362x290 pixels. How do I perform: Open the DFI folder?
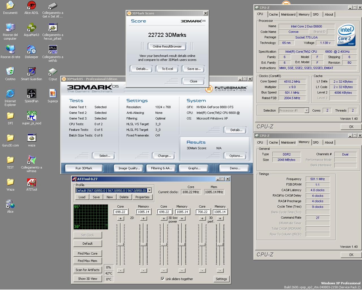pos(10,118)
